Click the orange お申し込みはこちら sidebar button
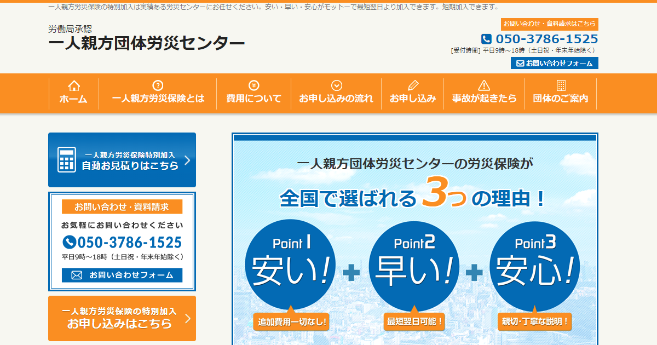The width and height of the screenshot is (657, 345). click(x=122, y=318)
